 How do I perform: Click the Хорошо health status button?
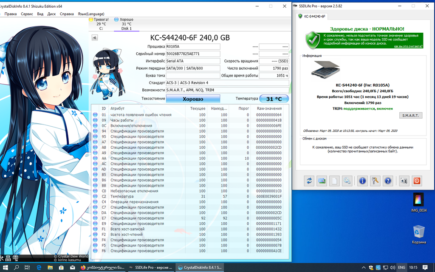click(193, 99)
